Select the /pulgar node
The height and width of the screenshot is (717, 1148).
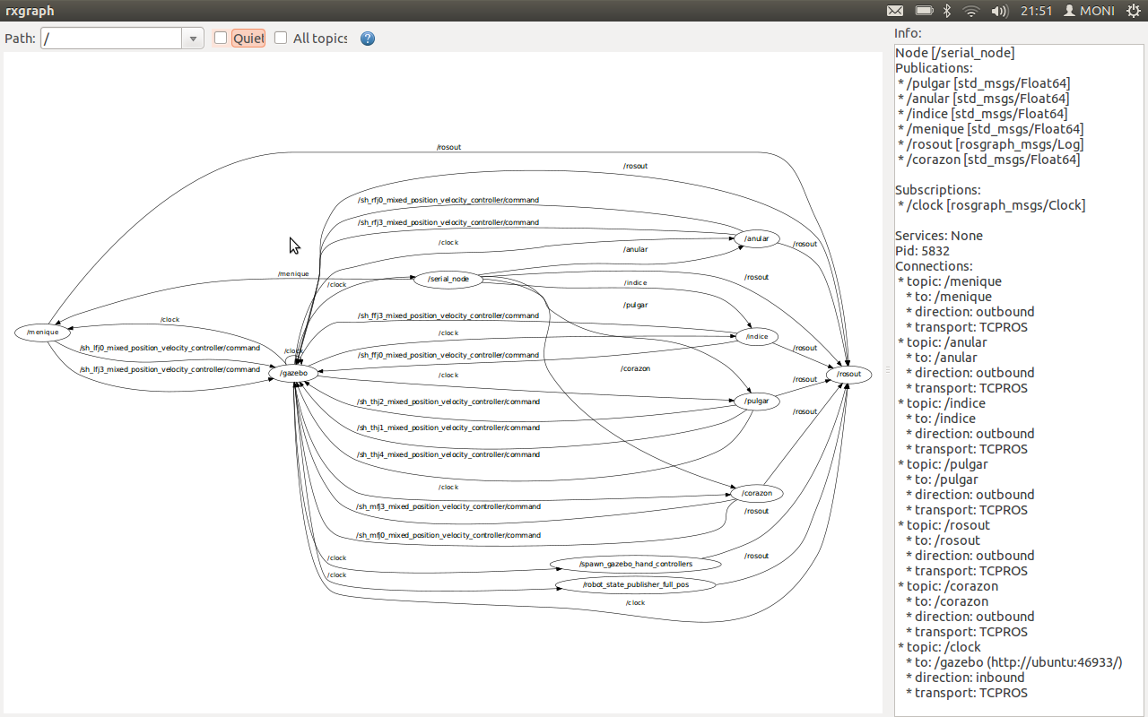[757, 402]
